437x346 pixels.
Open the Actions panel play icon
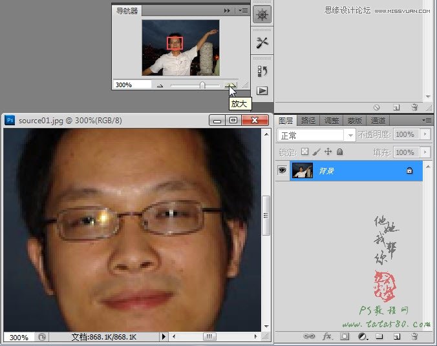click(262, 91)
